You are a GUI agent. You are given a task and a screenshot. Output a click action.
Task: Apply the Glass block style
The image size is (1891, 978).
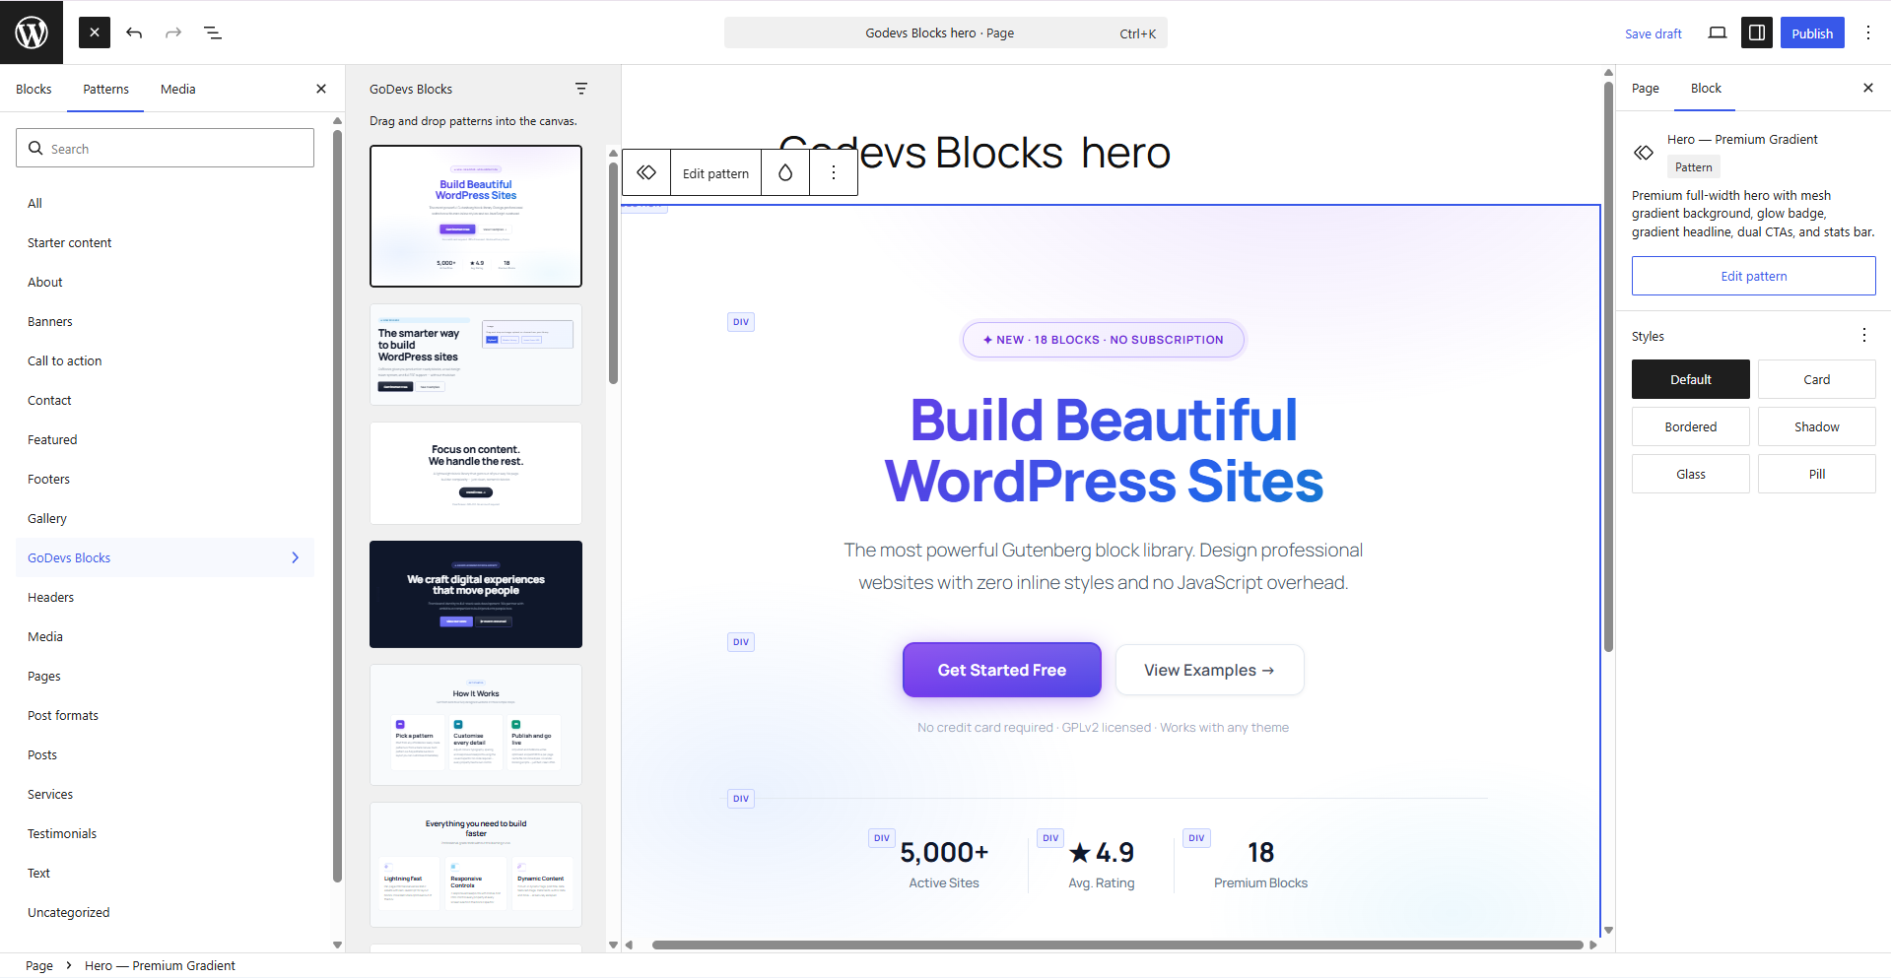tap(1691, 474)
